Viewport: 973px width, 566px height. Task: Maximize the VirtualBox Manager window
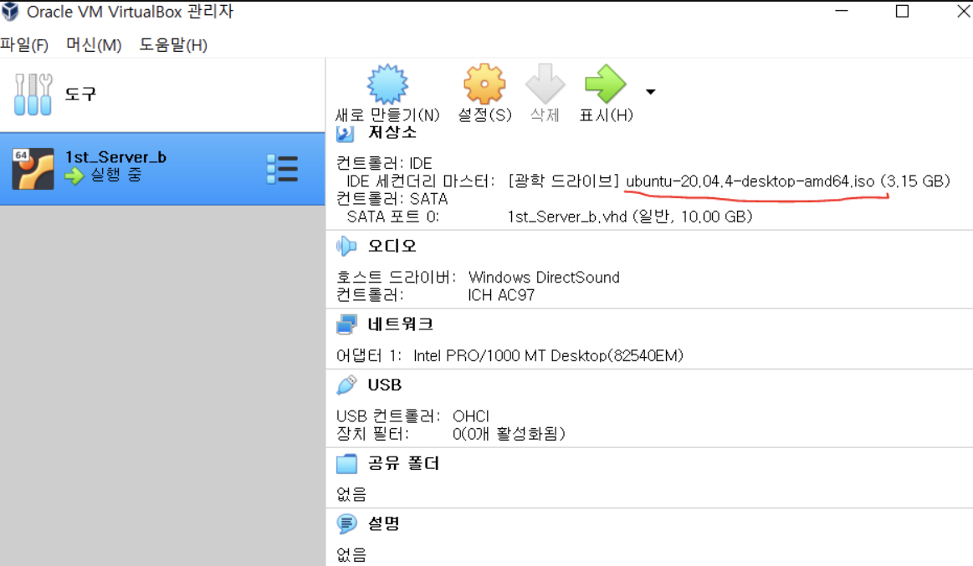[x=902, y=11]
